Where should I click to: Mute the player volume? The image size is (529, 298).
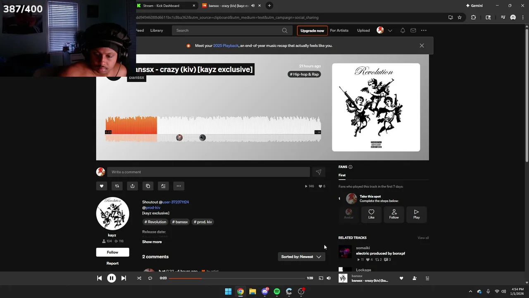[x=329, y=278]
